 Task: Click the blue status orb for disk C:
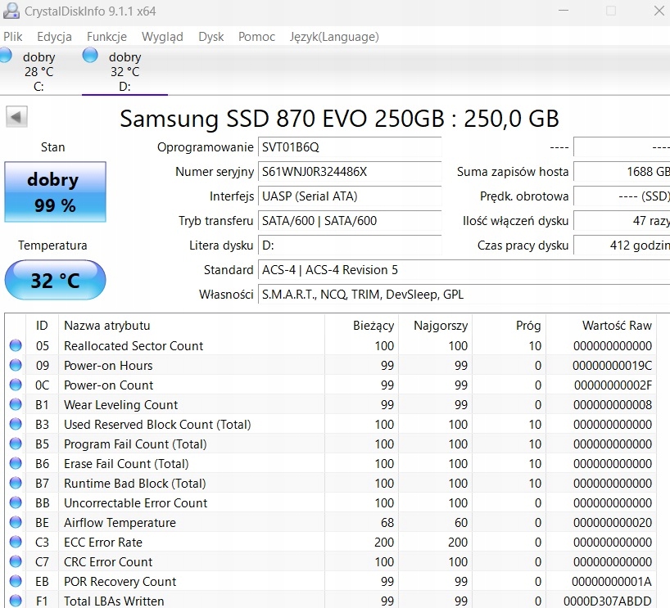[6, 55]
